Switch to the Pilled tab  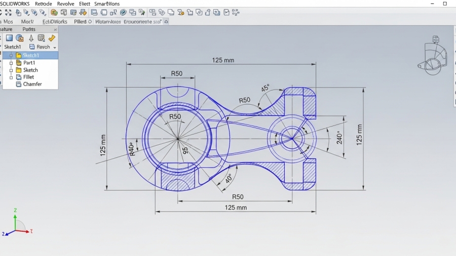(80, 22)
